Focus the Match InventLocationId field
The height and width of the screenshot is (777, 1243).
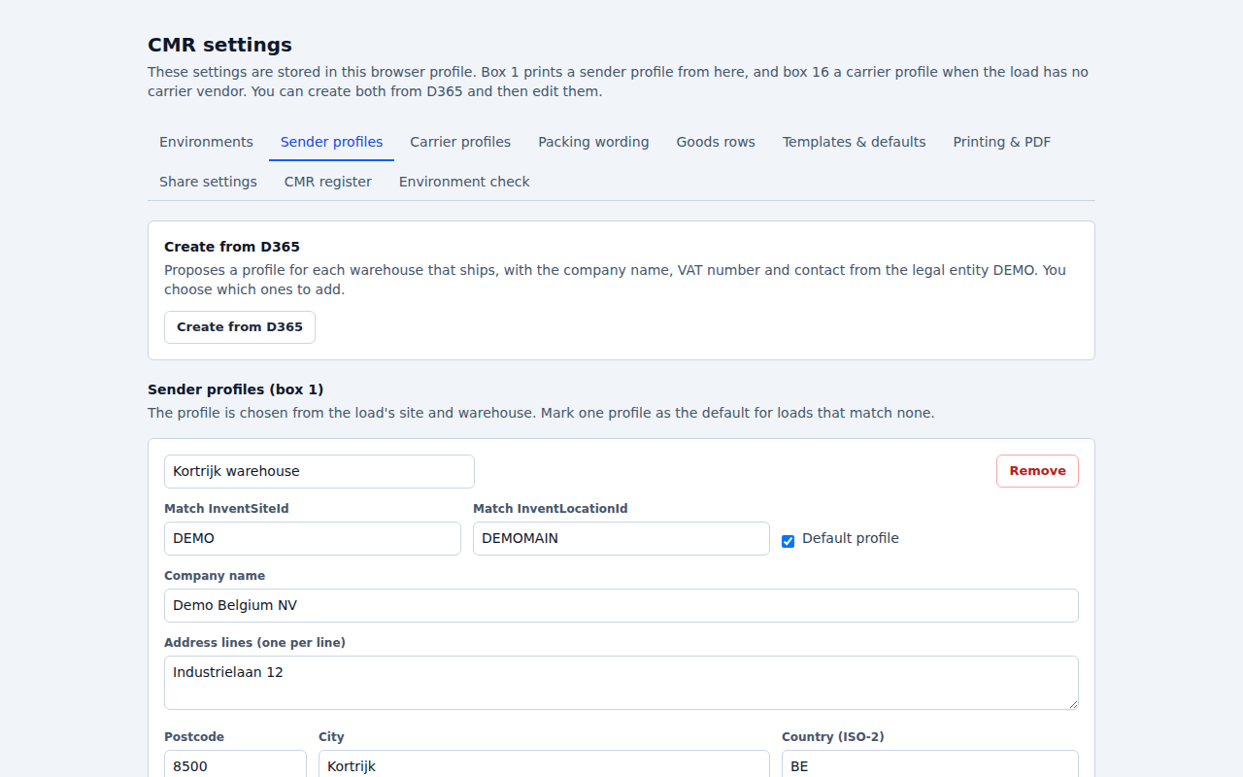point(621,538)
